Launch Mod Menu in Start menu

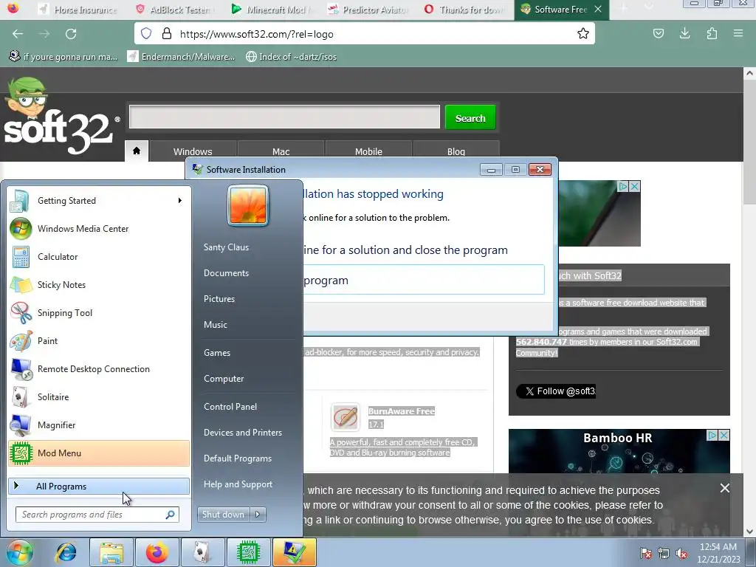coord(99,453)
